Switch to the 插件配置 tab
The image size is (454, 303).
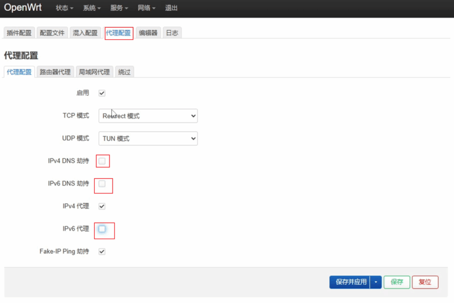pos(19,33)
